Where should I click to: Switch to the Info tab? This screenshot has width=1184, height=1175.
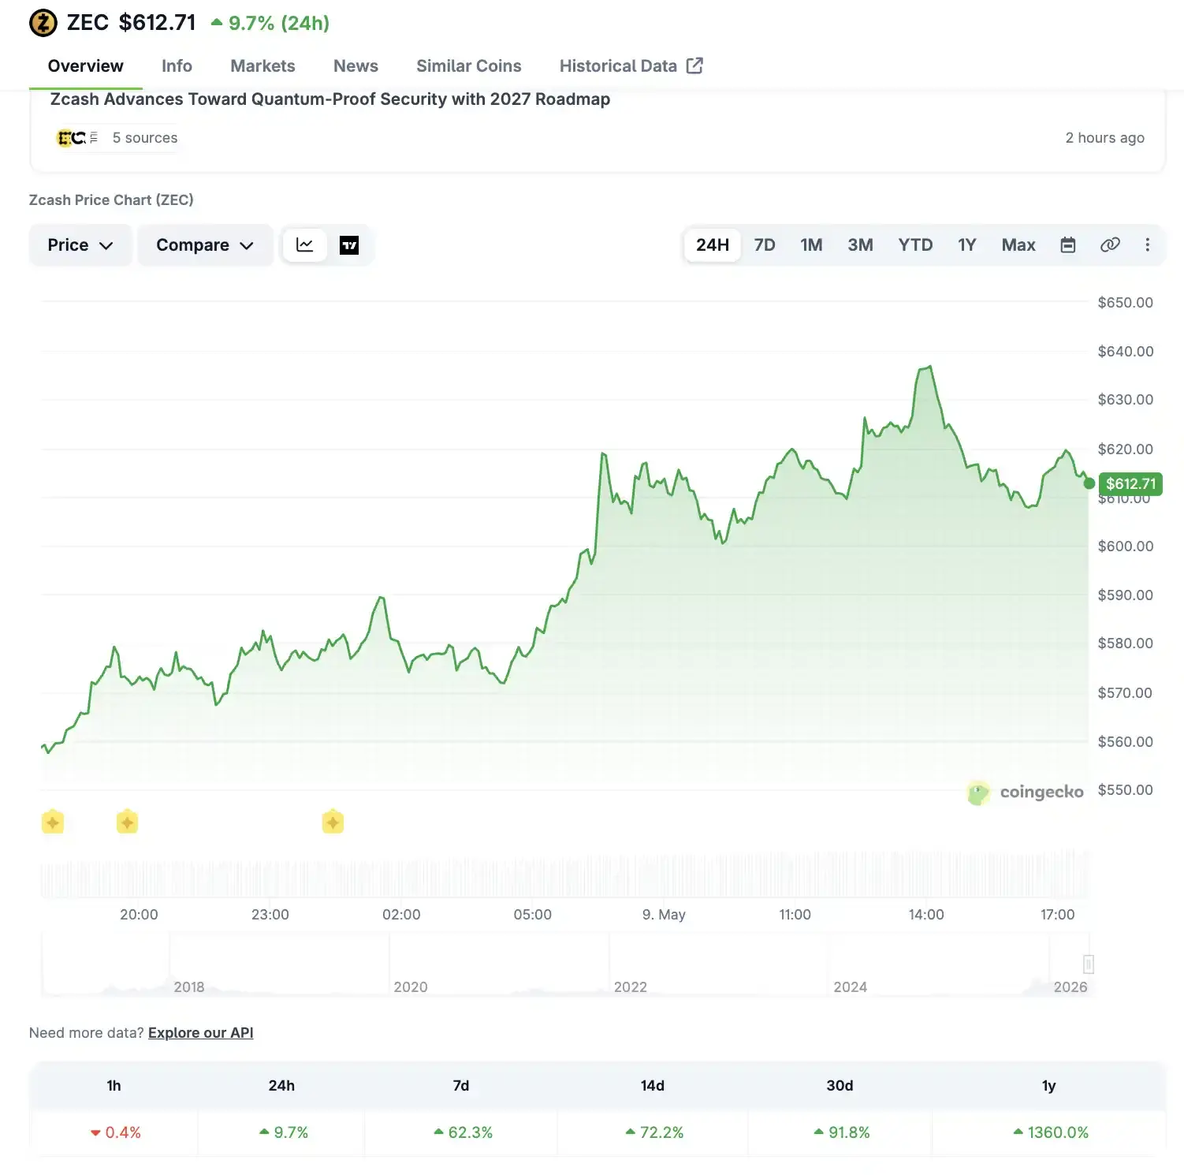click(177, 66)
